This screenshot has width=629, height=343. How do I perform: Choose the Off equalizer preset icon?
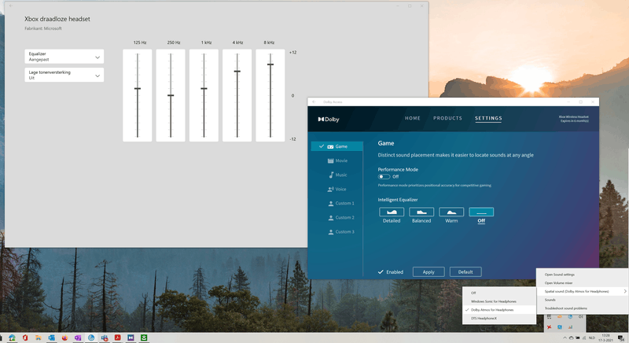(481, 212)
